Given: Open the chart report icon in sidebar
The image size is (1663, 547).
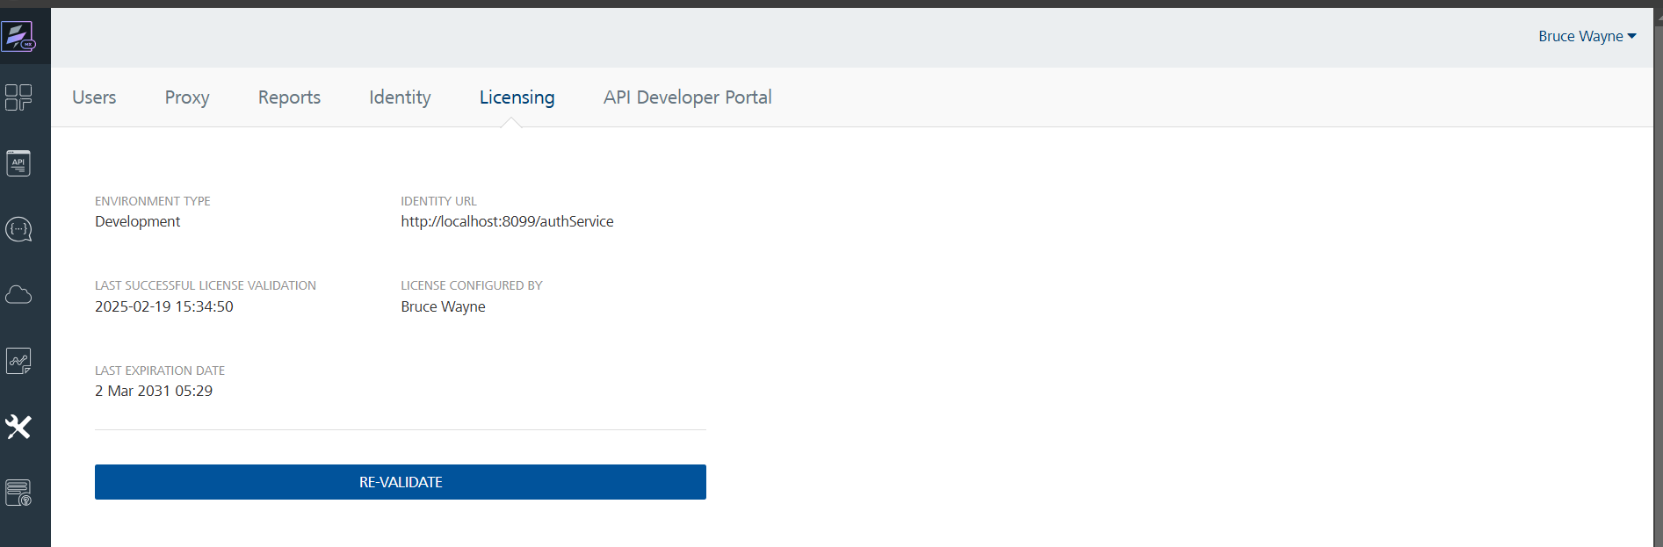Looking at the screenshot, I should (18, 361).
